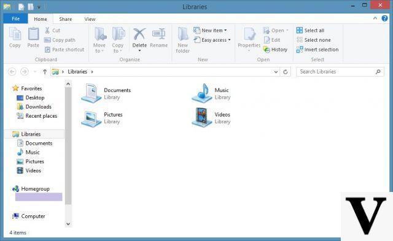Switch to the Home ribbon tab
The height and width of the screenshot is (241, 393).
tap(41, 19)
